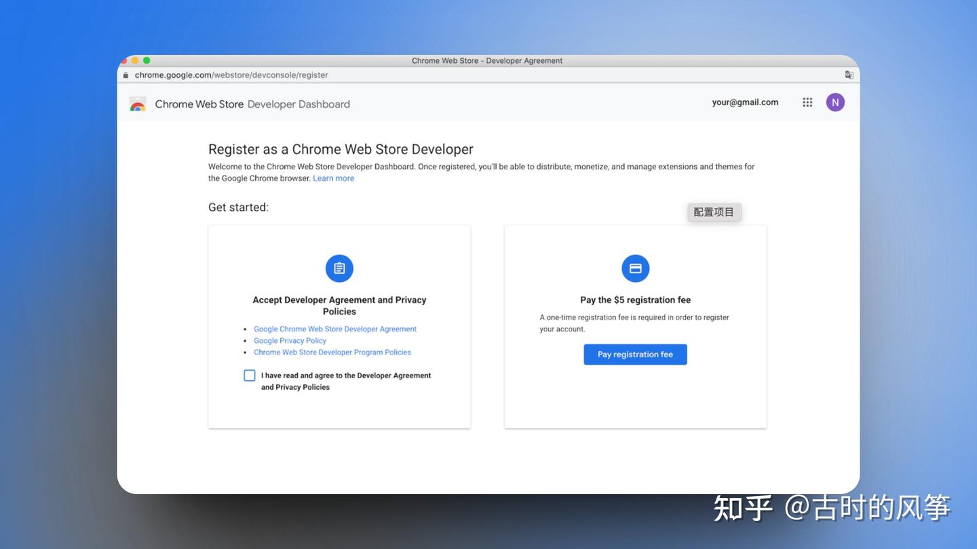977x549 pixels.
Task: Click the purple profile avatar N
Action: [835, 102]
